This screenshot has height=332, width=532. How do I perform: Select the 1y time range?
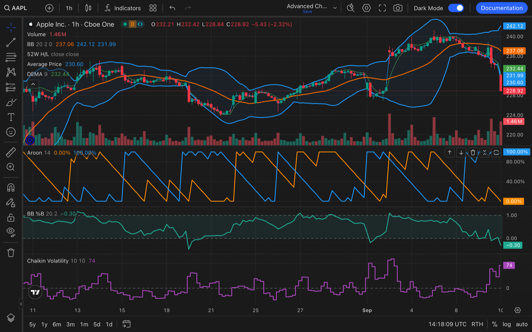[x=44, y=324]
